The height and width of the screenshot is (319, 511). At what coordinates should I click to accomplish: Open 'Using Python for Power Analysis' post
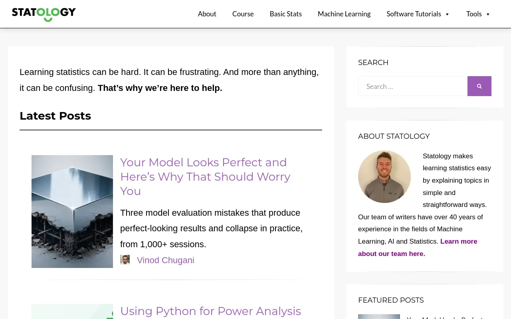pyautogui.click(x=210, y=311)
